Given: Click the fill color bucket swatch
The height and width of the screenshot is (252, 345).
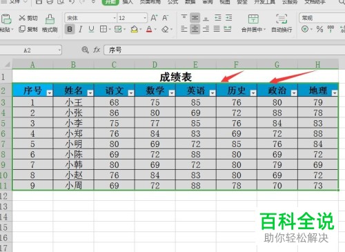Looking at the screenshot, I should click(x=134, y=29).
